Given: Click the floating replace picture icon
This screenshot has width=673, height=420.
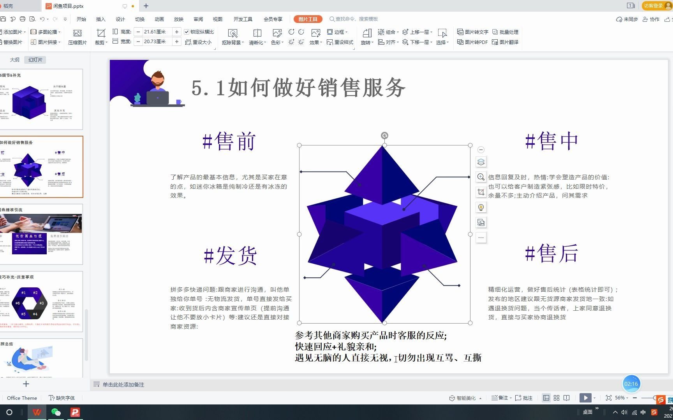Looking at the screenshot, I should (x=481, y=222).
